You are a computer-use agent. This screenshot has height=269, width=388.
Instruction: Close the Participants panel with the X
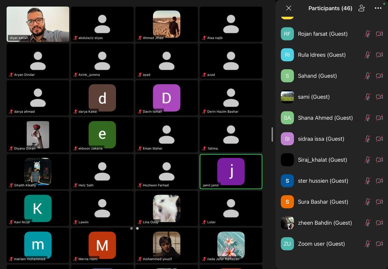pos(289,8)
